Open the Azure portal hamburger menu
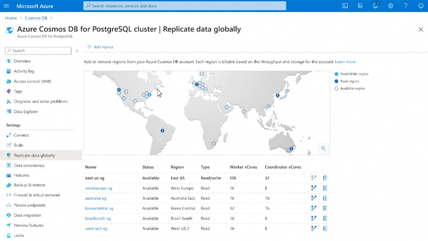The image size is (428, 241). point(6,6)
